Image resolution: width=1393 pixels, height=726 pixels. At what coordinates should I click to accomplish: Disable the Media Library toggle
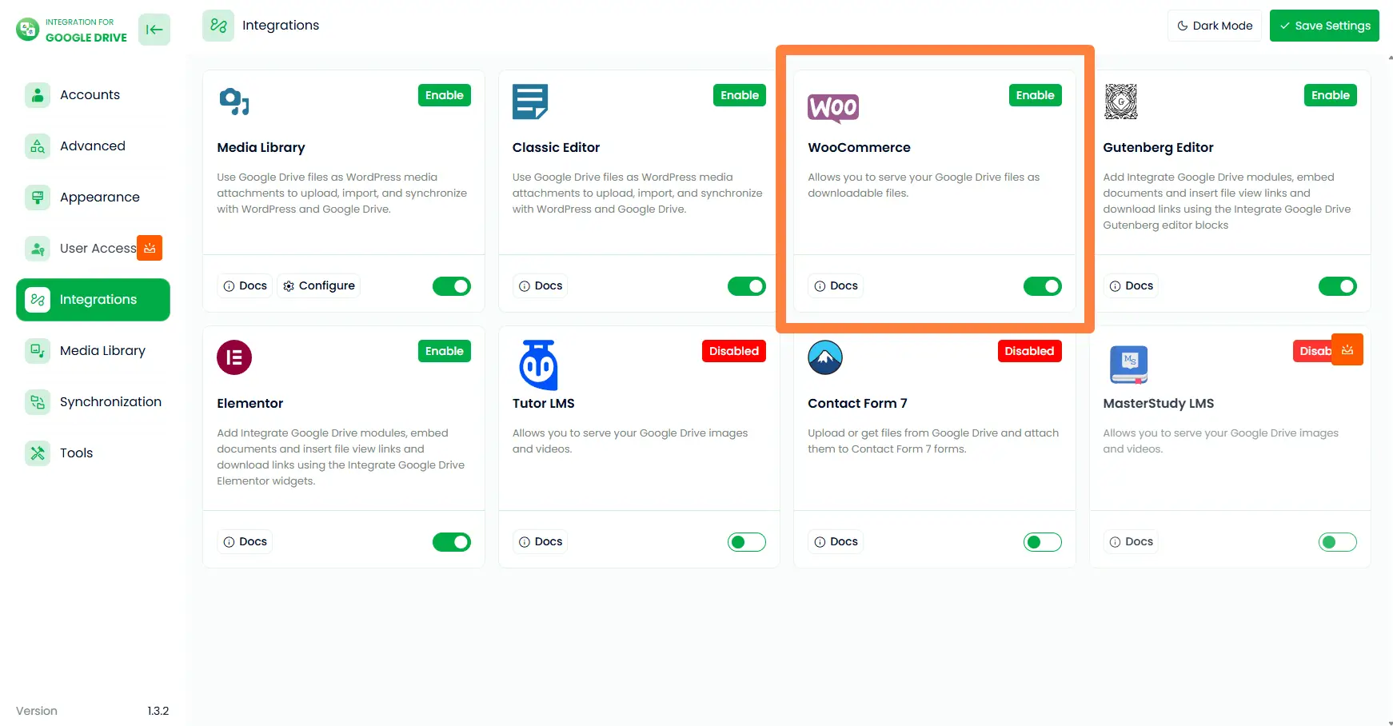(451, 285)
